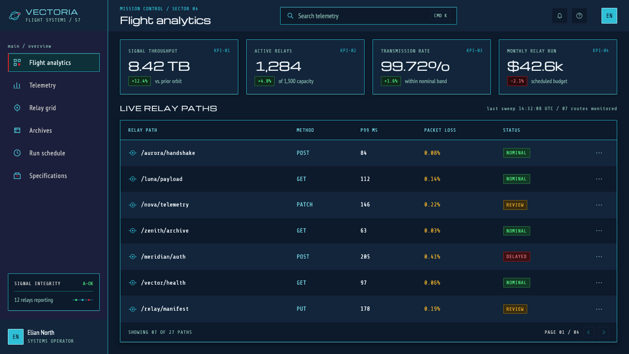Open the Elian North profile avatar

coord(16,337)
